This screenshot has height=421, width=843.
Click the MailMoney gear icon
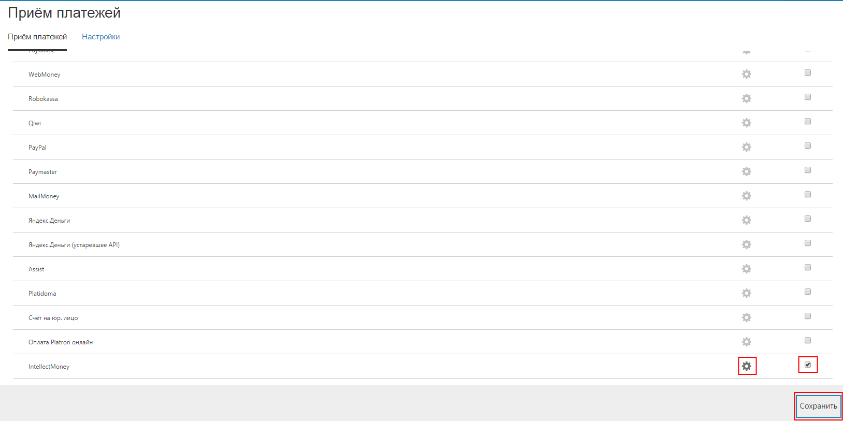(x=746, y=196)
